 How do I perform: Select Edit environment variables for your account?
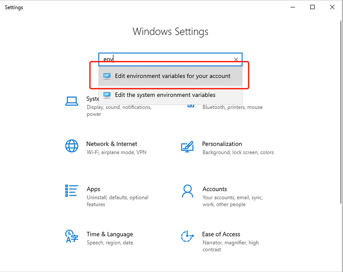(170, 76)
